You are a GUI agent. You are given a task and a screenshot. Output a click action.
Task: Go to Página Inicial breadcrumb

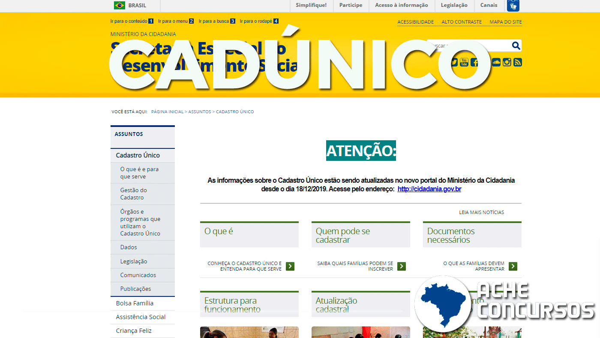tap(167, 112)
